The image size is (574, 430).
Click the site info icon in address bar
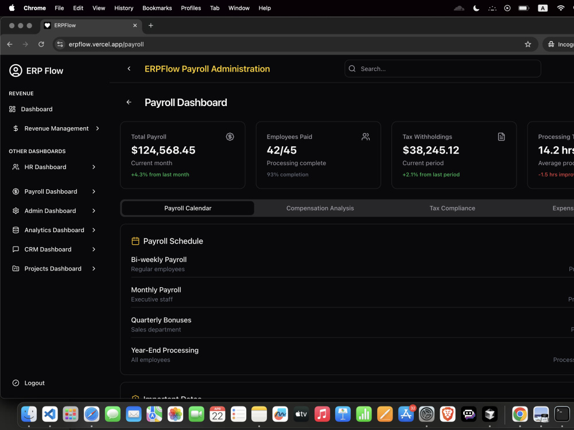click(x=60, y=44)
